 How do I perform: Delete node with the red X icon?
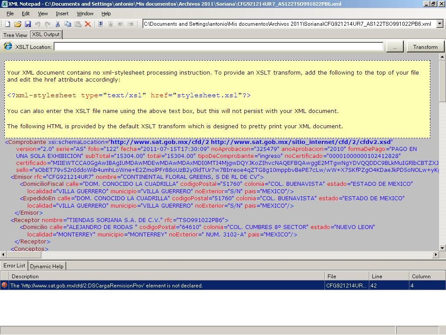click(x=88, y=24)
